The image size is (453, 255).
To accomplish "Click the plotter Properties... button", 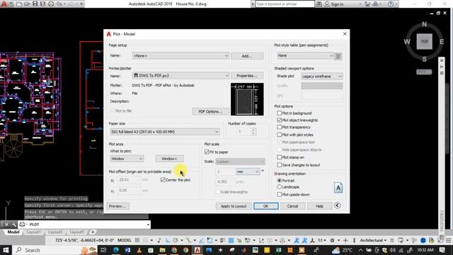I will pyautogui.click(x=247, y=76).
